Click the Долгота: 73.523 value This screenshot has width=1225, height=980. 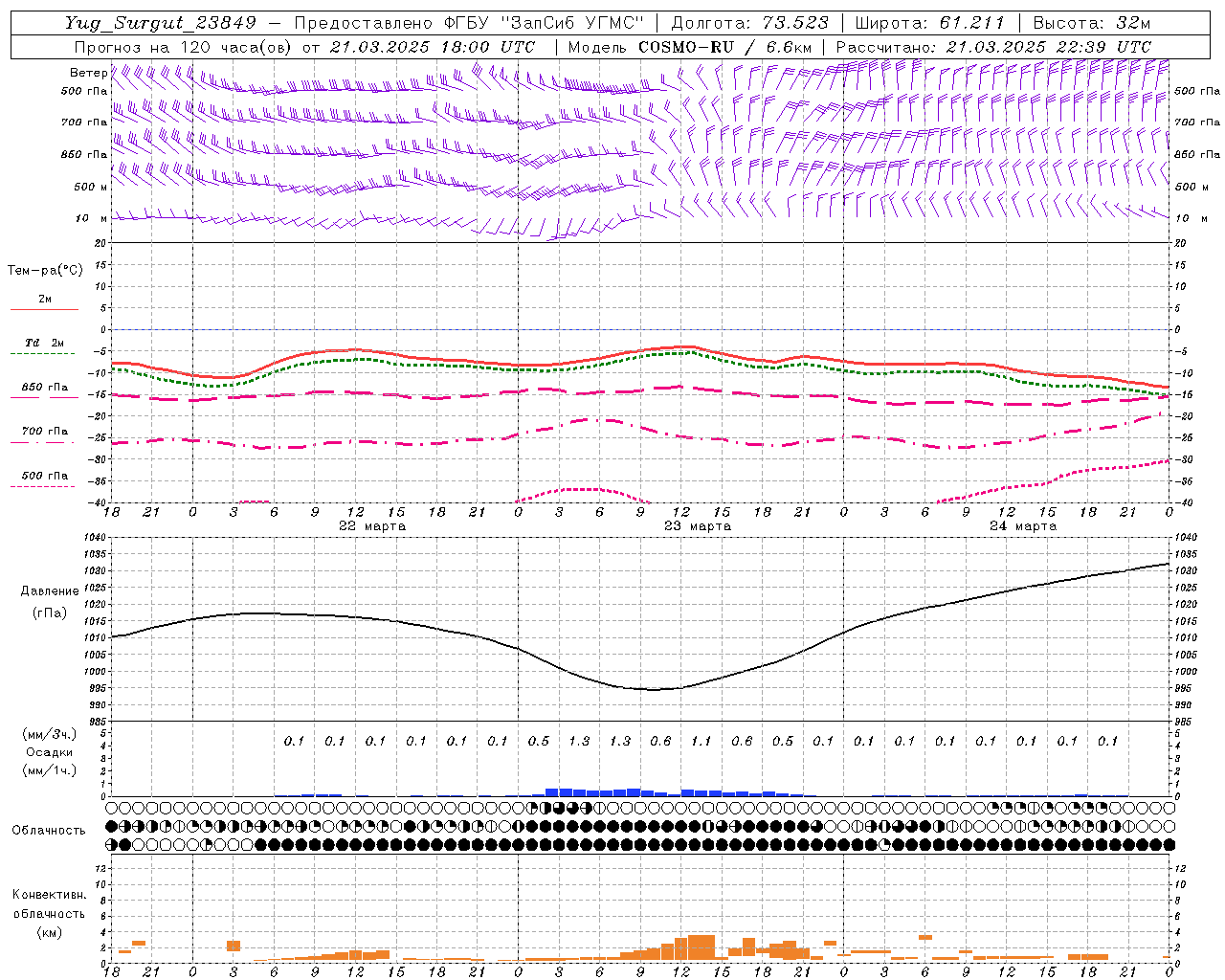750,23
